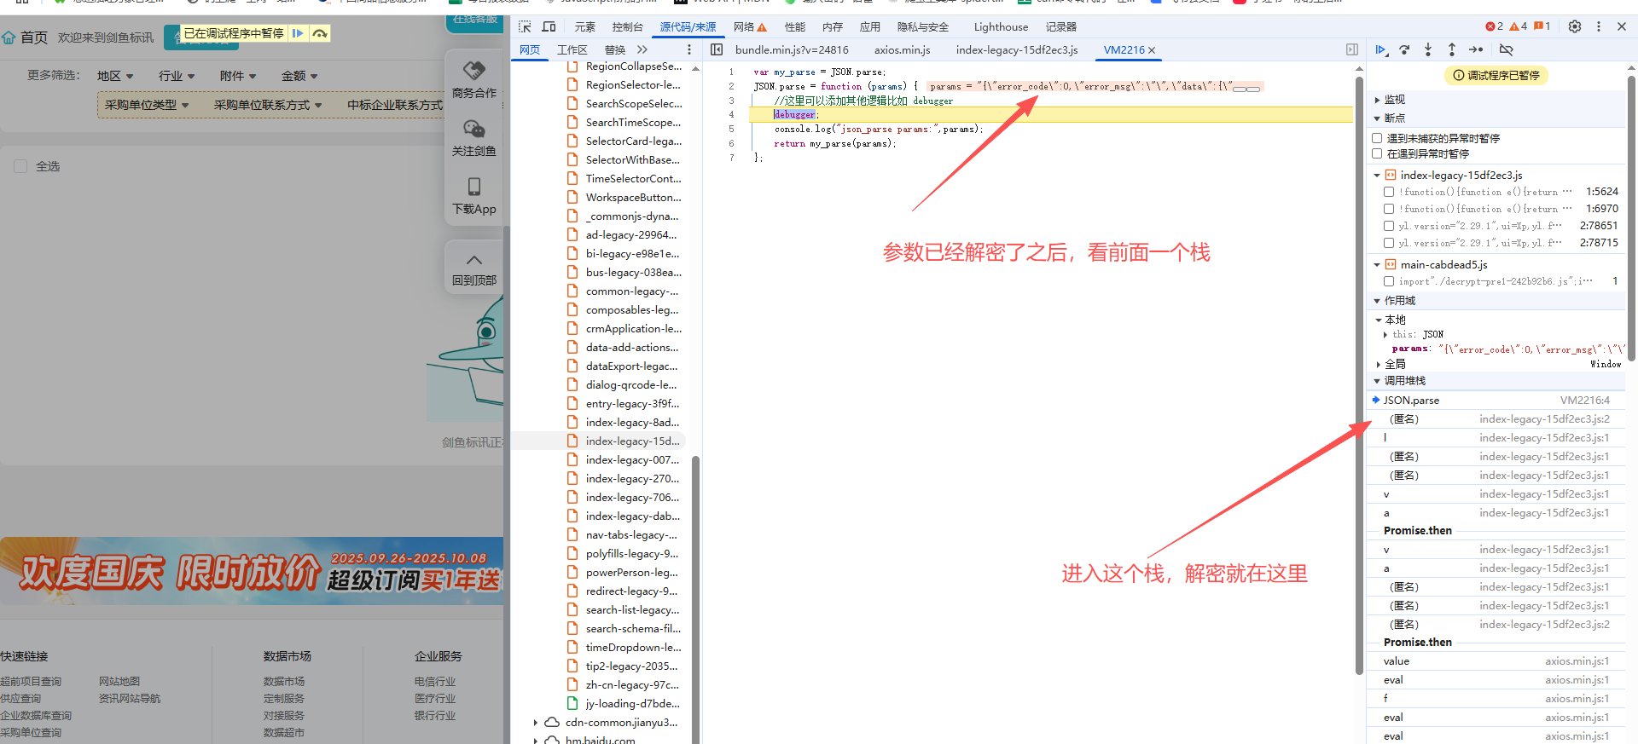Screen dimensions: 1638x744
Task: Open the 行业 filter dropdown
Action: coord(177,76)
